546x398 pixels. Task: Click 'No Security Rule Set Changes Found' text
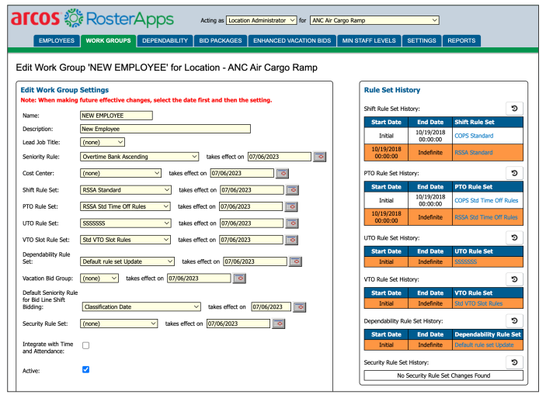click(443, 376)
